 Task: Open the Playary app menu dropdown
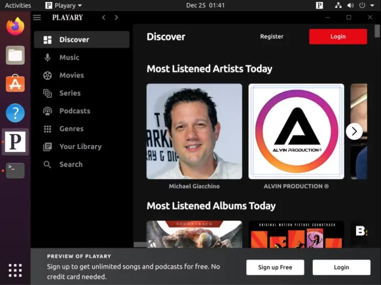[x=63, y=5]
